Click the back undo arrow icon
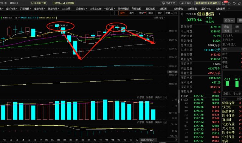Viewport: 242px width, 143px height. point(234,3)
